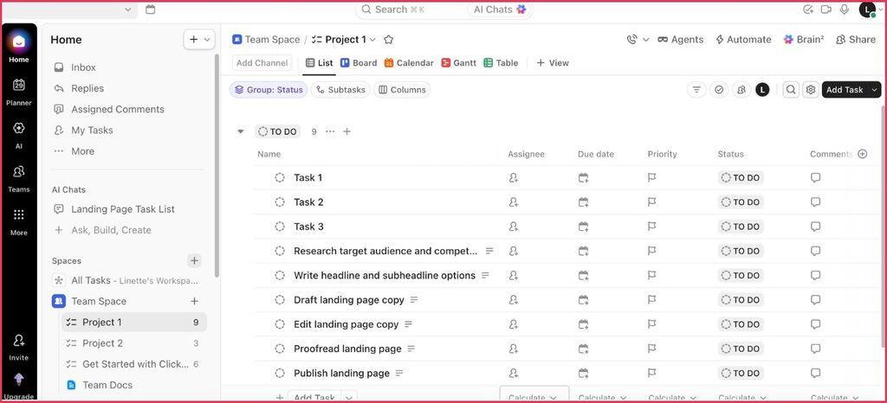Open view settings gear icon
This screenshot has height=403, width=887.
click(x=811, y=90)
